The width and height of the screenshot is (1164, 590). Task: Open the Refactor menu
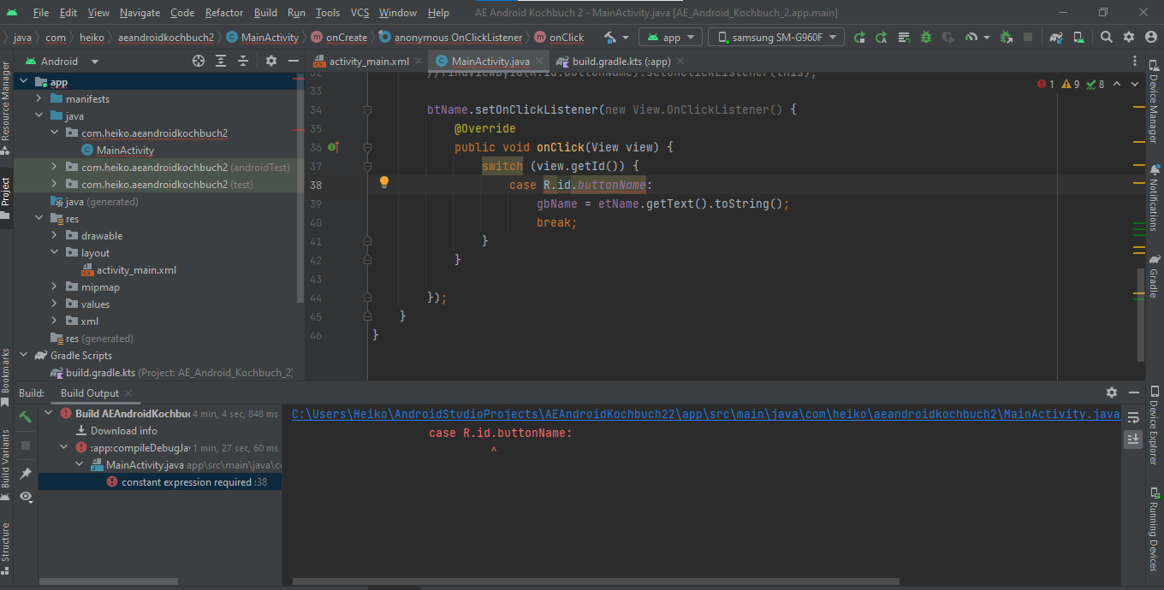pyautogui.click(x=224, y=13)
